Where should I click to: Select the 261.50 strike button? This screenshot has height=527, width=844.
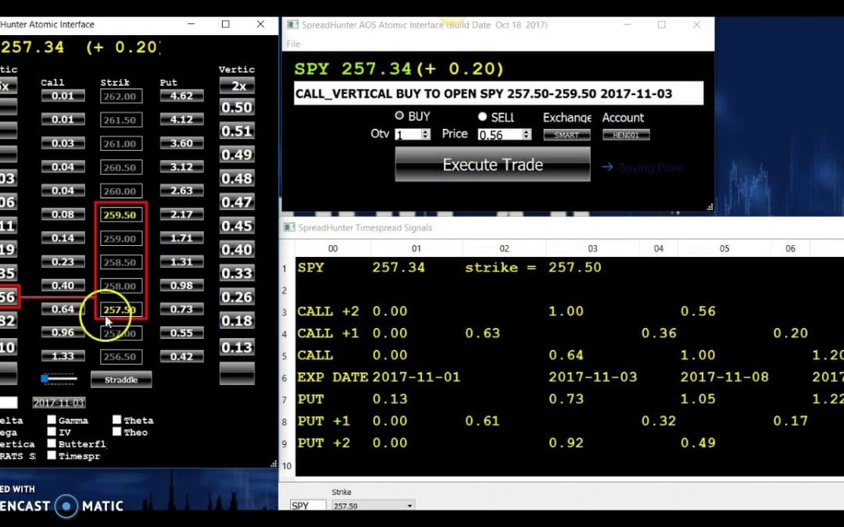(121, 120)
